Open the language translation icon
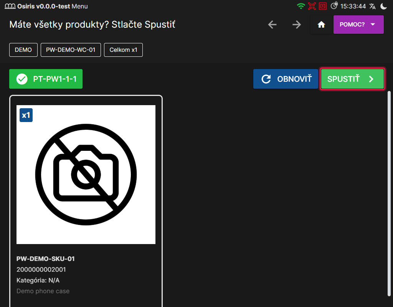 pyautogui.click(x=372, y=6)
